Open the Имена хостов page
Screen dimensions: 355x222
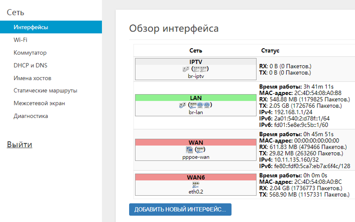(x=32, y=78)
